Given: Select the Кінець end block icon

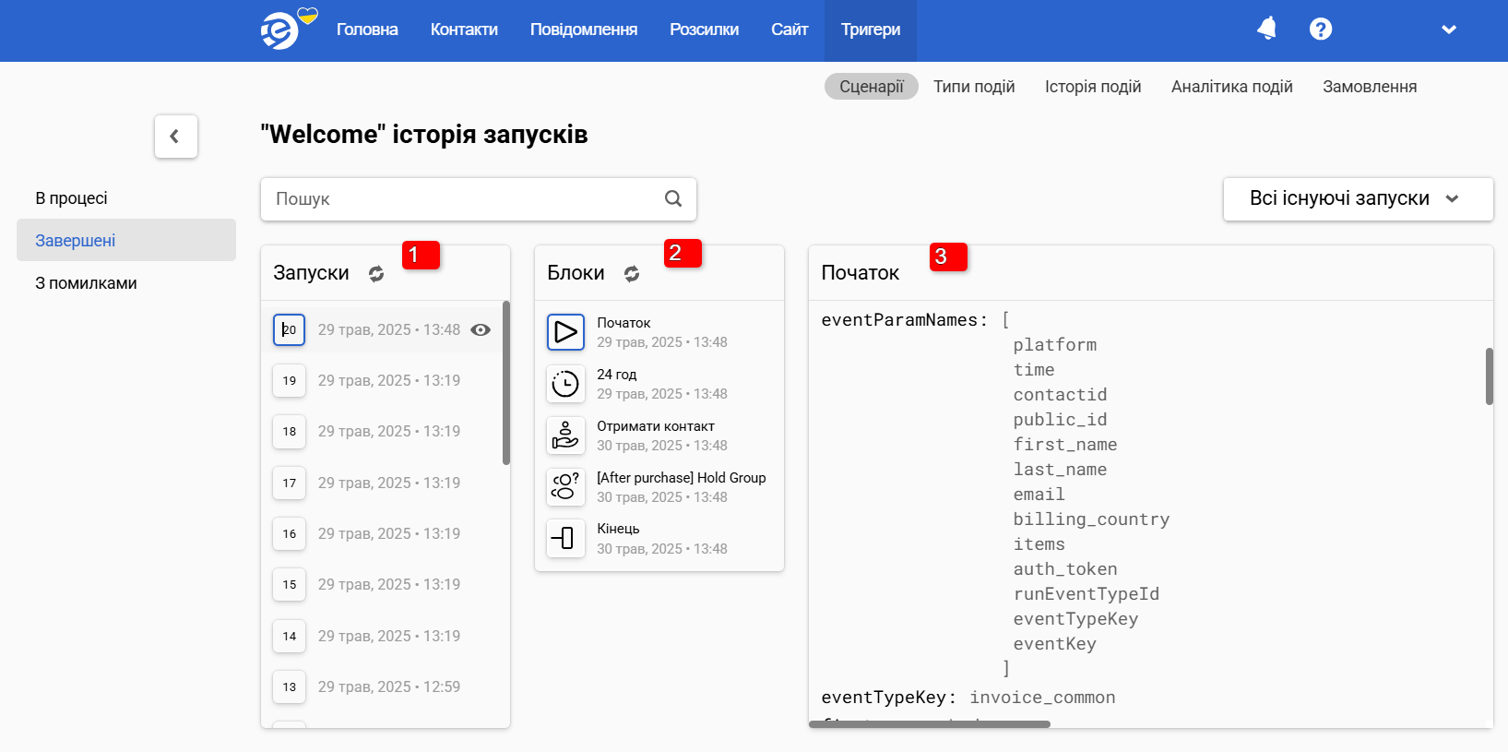Looking at the screenshot, I should (565, 538).
